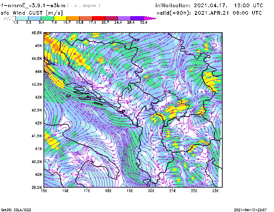The height and width of the screenshot is (212, 274).
Task: Click the legend value 13.8
Action: [80, 22]
